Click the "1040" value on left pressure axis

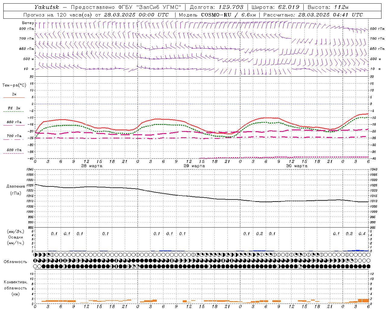point(29,170)
